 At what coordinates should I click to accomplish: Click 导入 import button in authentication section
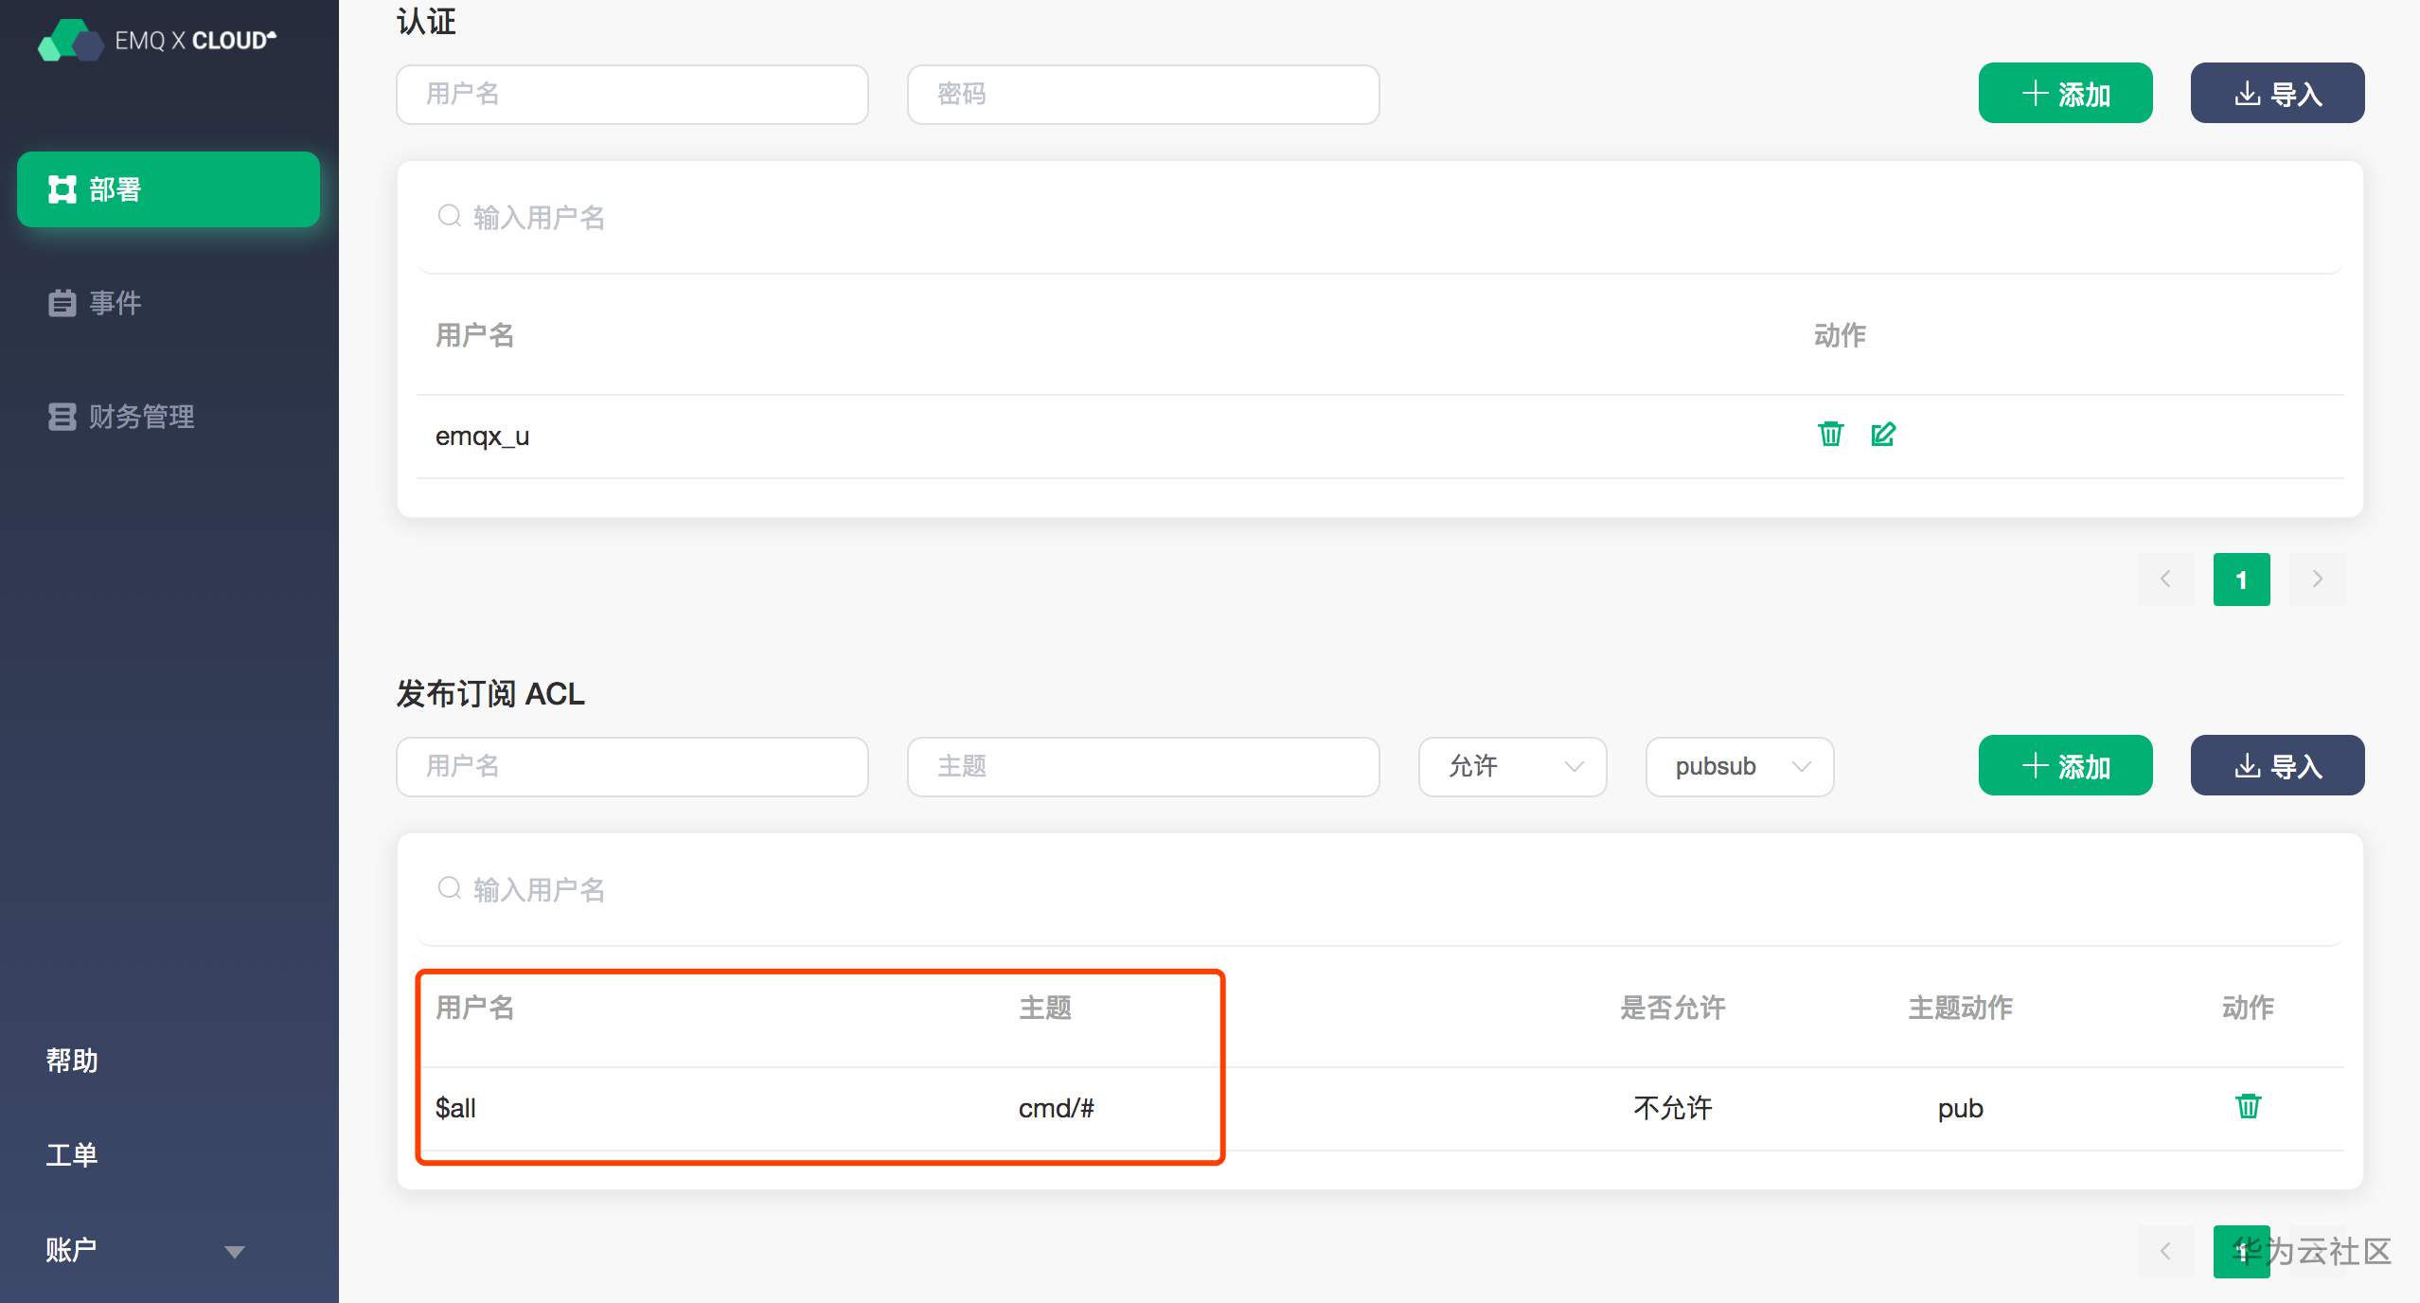2277,94
